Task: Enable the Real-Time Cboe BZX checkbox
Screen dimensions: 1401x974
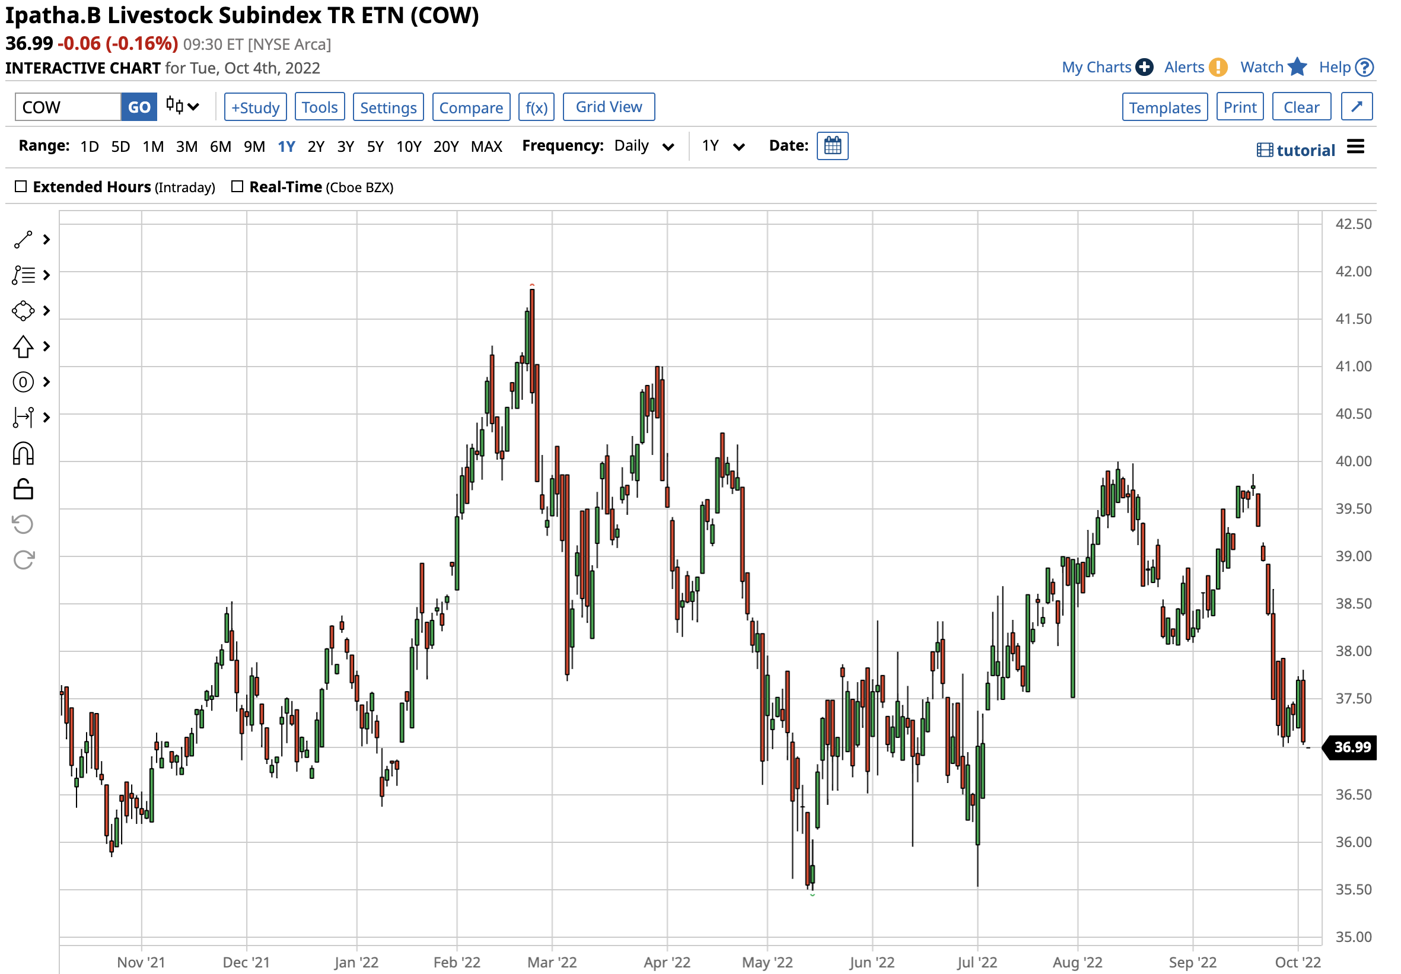Action: [x=237, y=187]
